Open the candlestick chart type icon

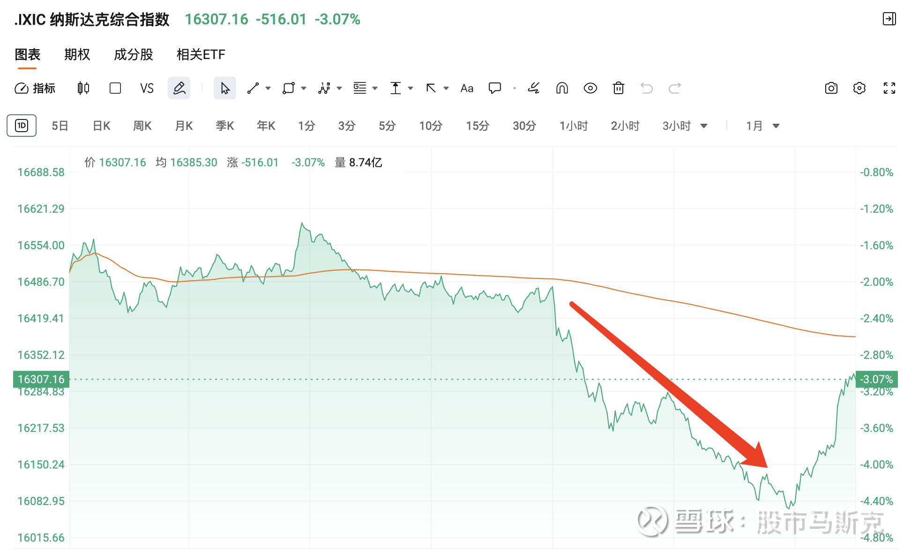(83, 88)
